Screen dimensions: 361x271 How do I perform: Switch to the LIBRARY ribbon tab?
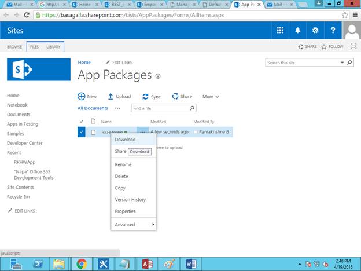[53, 47]
